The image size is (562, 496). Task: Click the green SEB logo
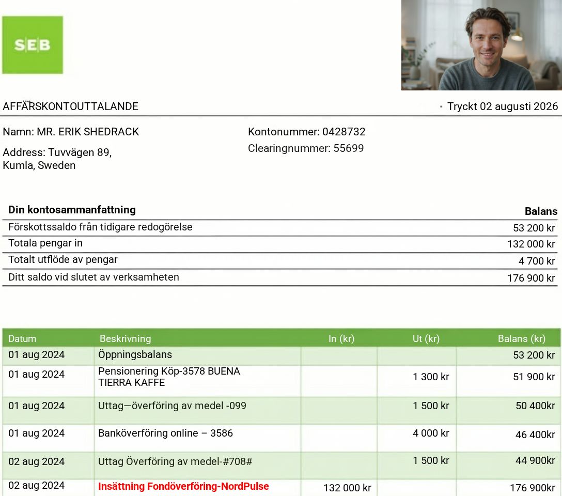click(x=33, y=45)
